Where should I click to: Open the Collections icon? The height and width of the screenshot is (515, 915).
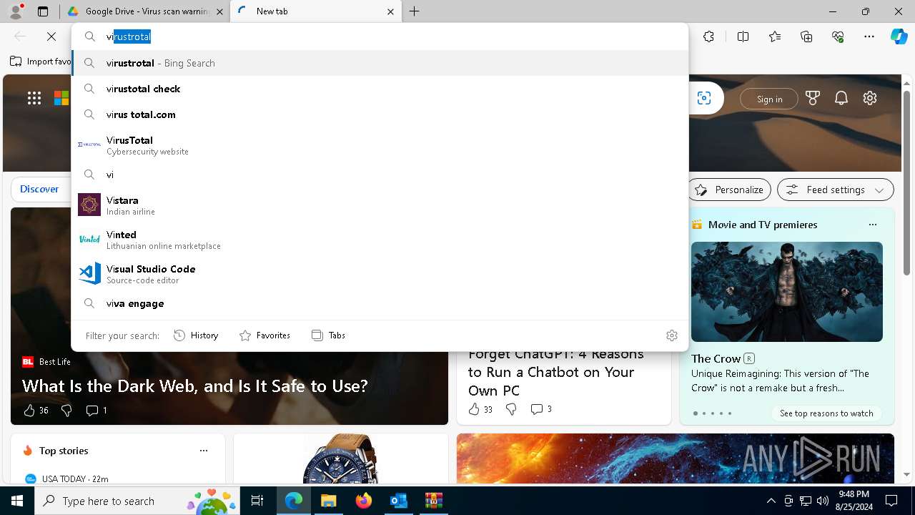[x=806, y=36]
